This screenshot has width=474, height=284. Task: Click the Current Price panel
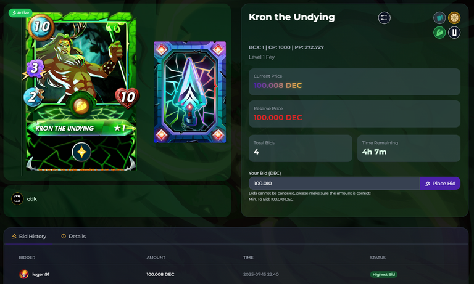pos(354,82)
